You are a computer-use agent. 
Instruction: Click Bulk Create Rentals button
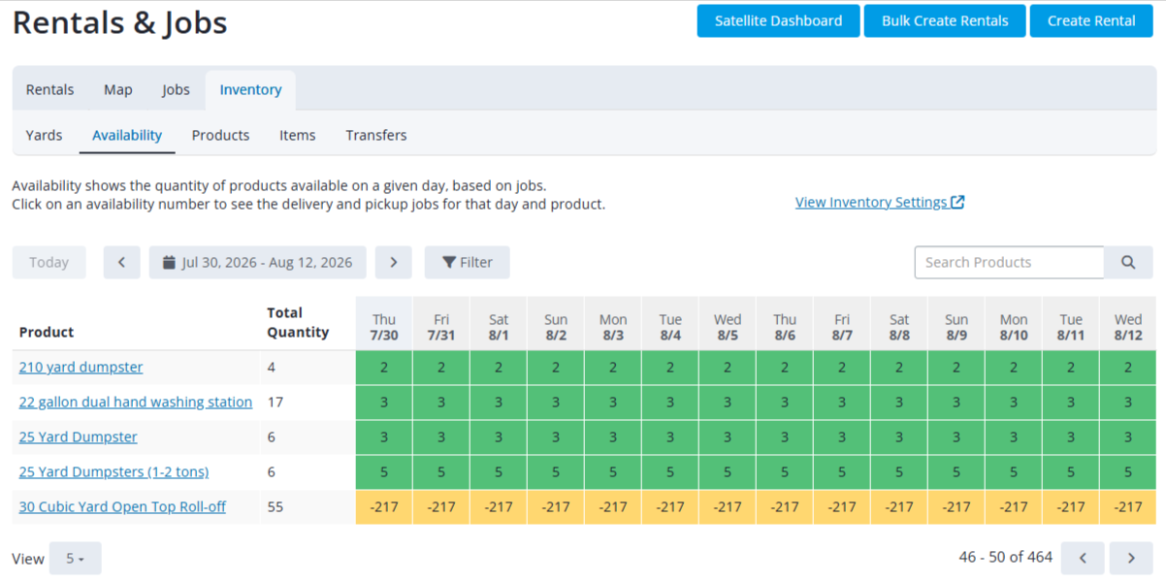(945, 20)
